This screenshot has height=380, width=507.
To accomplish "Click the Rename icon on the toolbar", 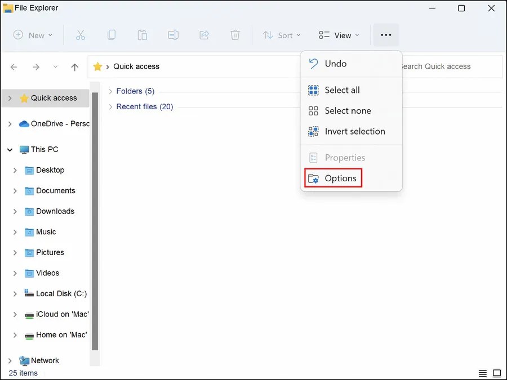I will (173, 35).
